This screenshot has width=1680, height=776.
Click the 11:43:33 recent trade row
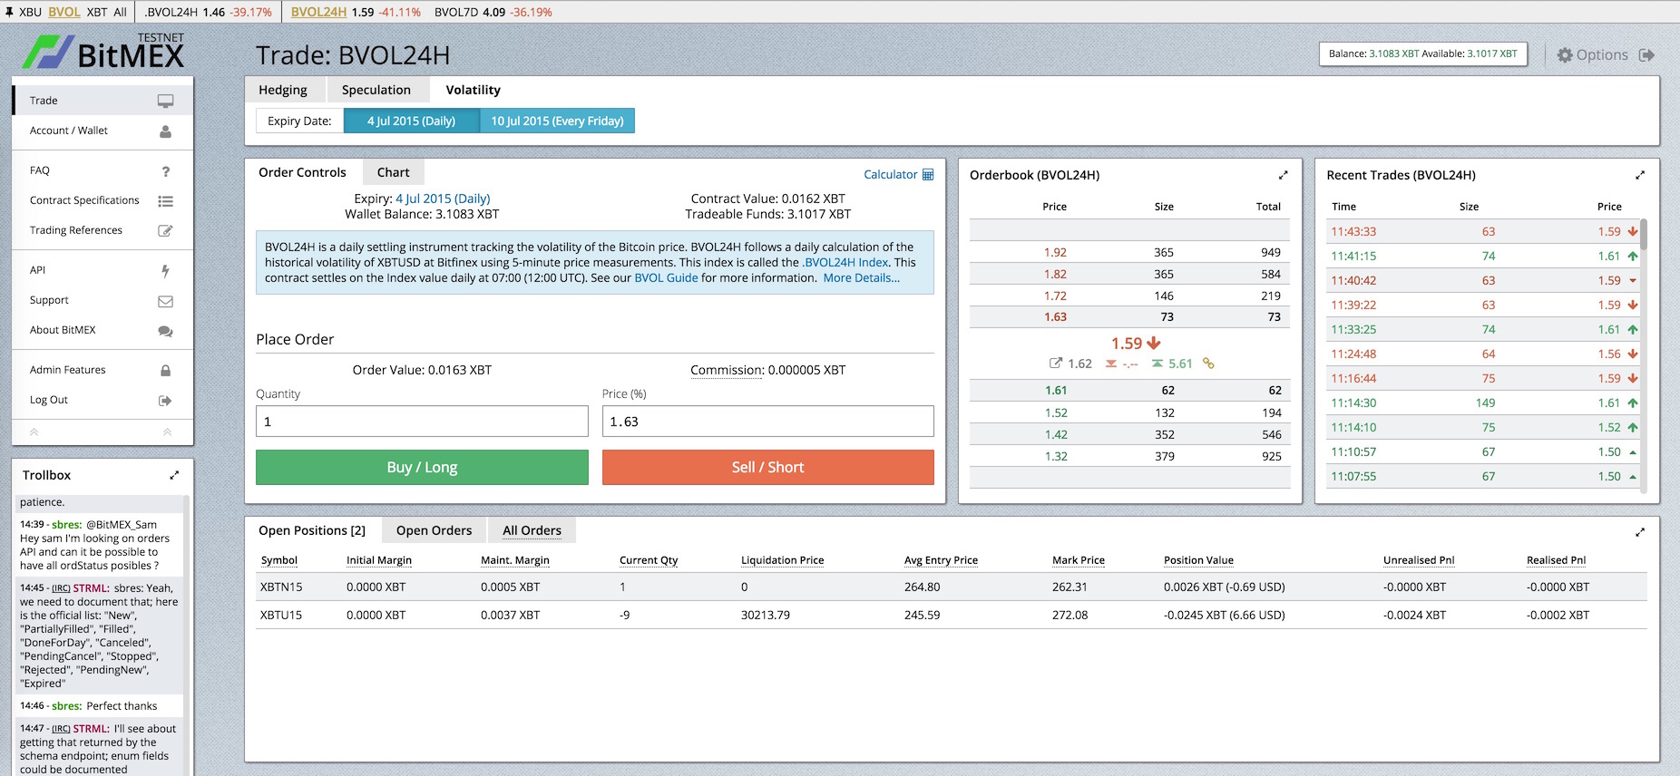(x=1483, y=231)
